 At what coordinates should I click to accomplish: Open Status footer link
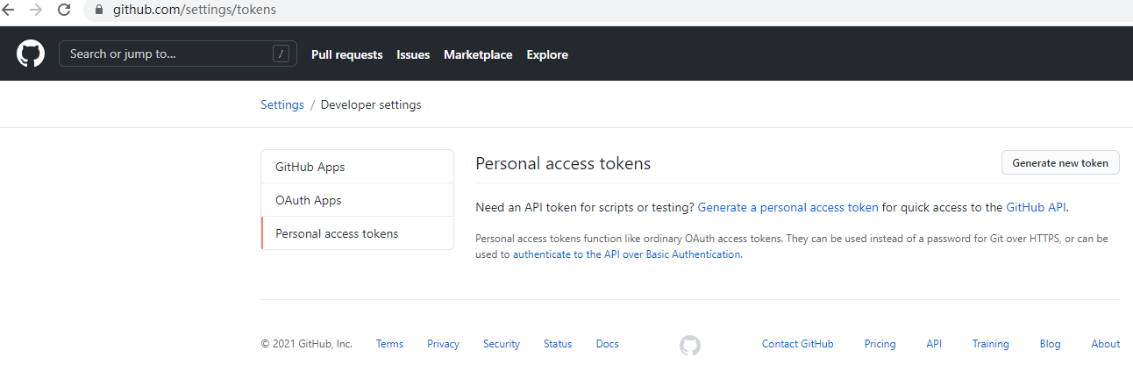[x=558, y=344]
